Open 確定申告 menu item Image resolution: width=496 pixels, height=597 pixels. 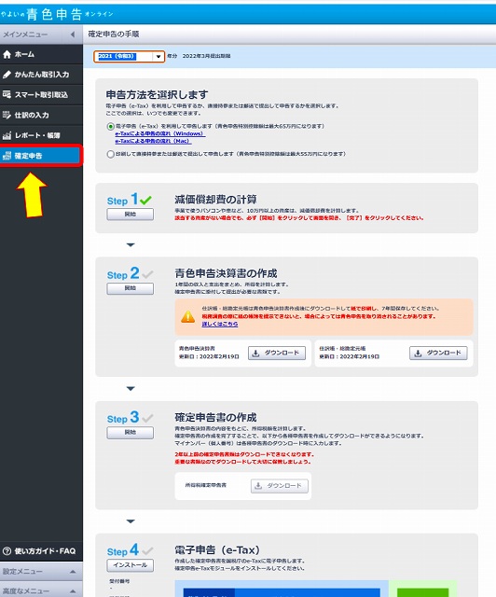pos(41,156)
